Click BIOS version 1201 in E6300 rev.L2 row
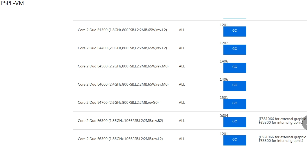 (x=224, y=134)
